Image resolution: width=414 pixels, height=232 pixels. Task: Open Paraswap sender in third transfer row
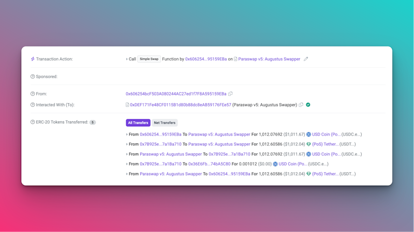pyautogui.click(x=171, y=154)
